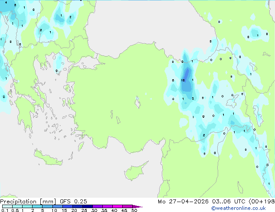The width and height of the screenshot is (275, 212).
Task: Click the legend scale value "35"
Action: coord(104,210)
